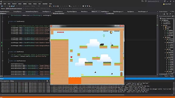175x98 pixels.
Task: Click the Home icon in Solution Explorer
Action: [164, 14]
